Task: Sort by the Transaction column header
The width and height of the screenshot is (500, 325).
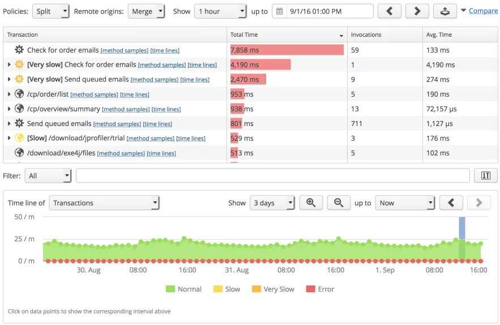Action: (115, 34)
